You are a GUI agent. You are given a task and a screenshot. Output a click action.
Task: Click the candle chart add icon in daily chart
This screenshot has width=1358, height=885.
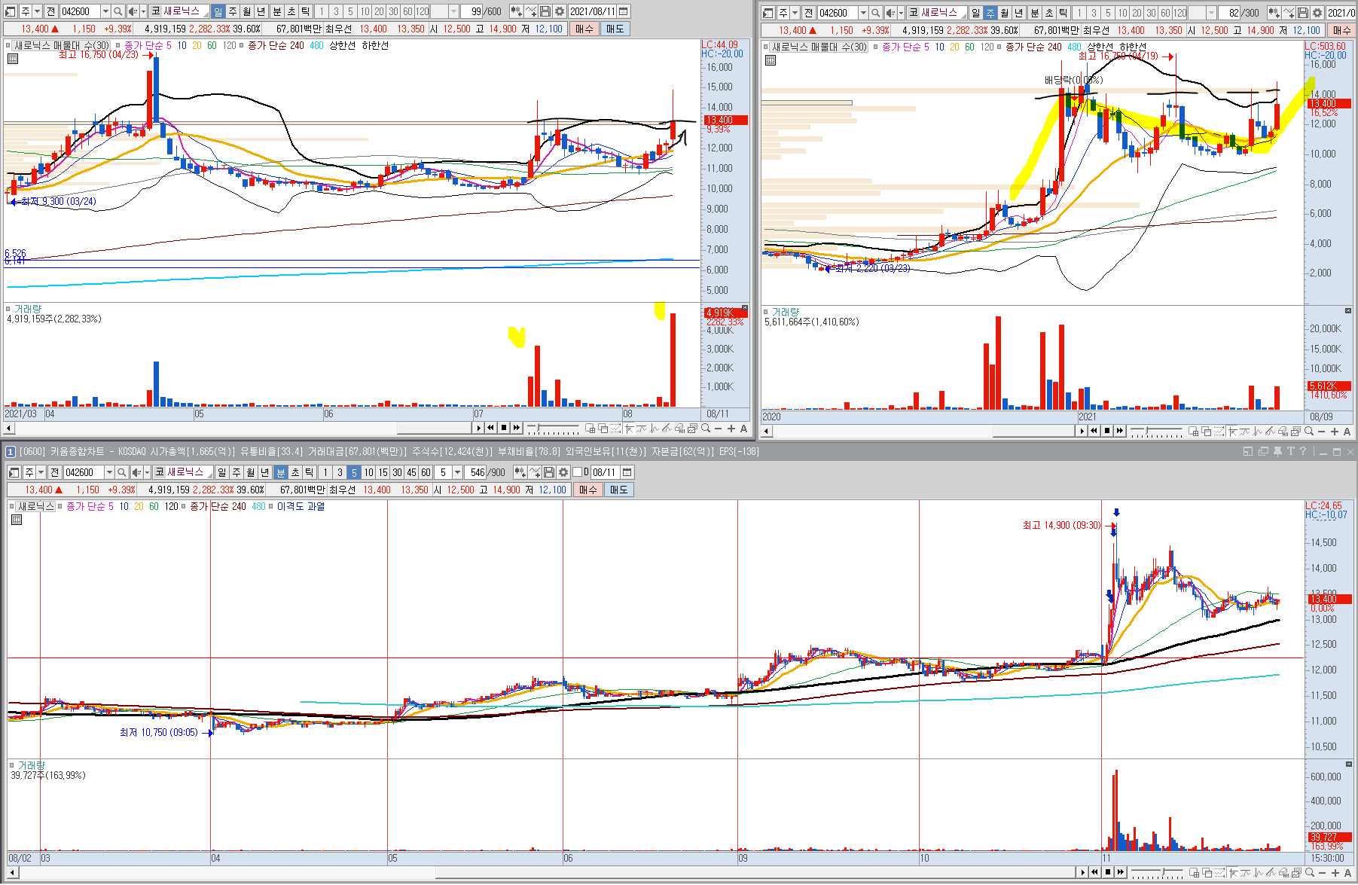click(516, 11)
